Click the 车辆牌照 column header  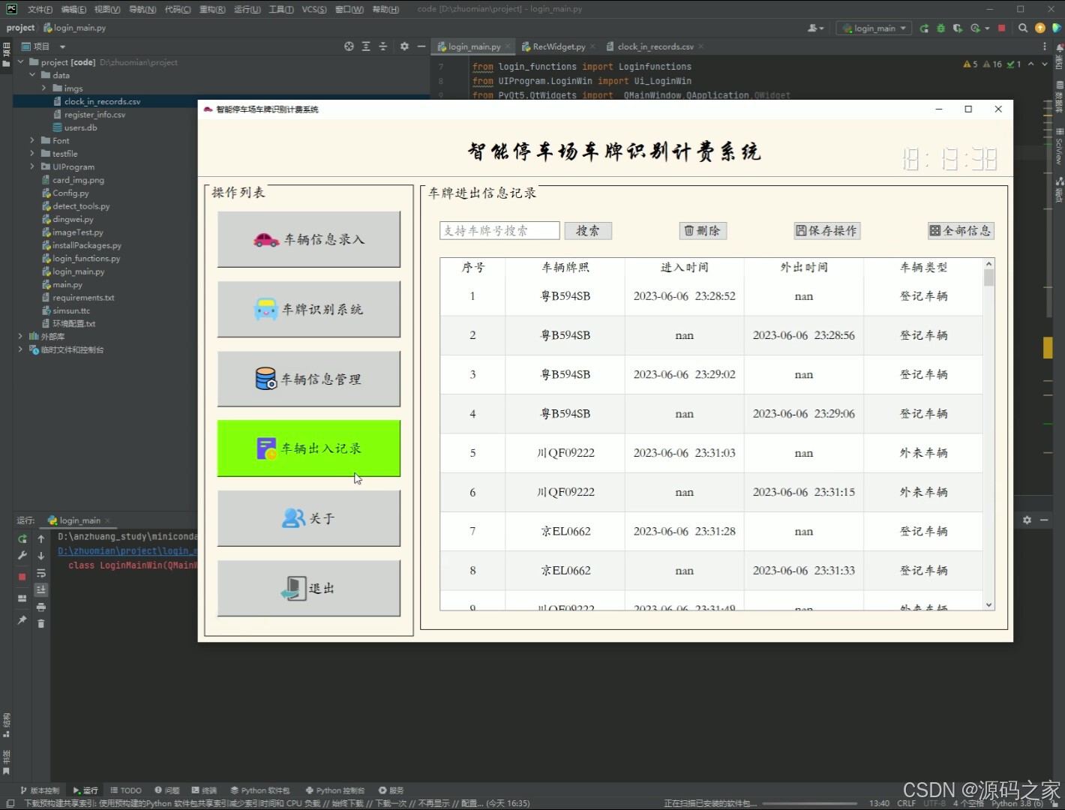(x=565, y=268)
